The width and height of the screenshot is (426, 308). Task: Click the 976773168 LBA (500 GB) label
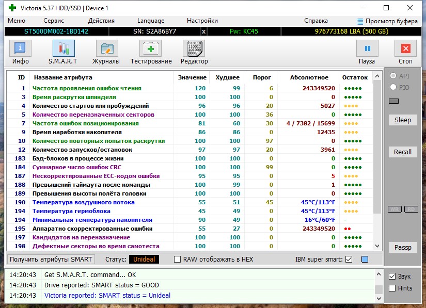tap(352, 31)
